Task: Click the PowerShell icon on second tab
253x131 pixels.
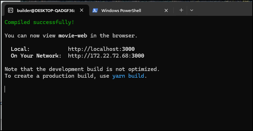Action: click(95, 11)
